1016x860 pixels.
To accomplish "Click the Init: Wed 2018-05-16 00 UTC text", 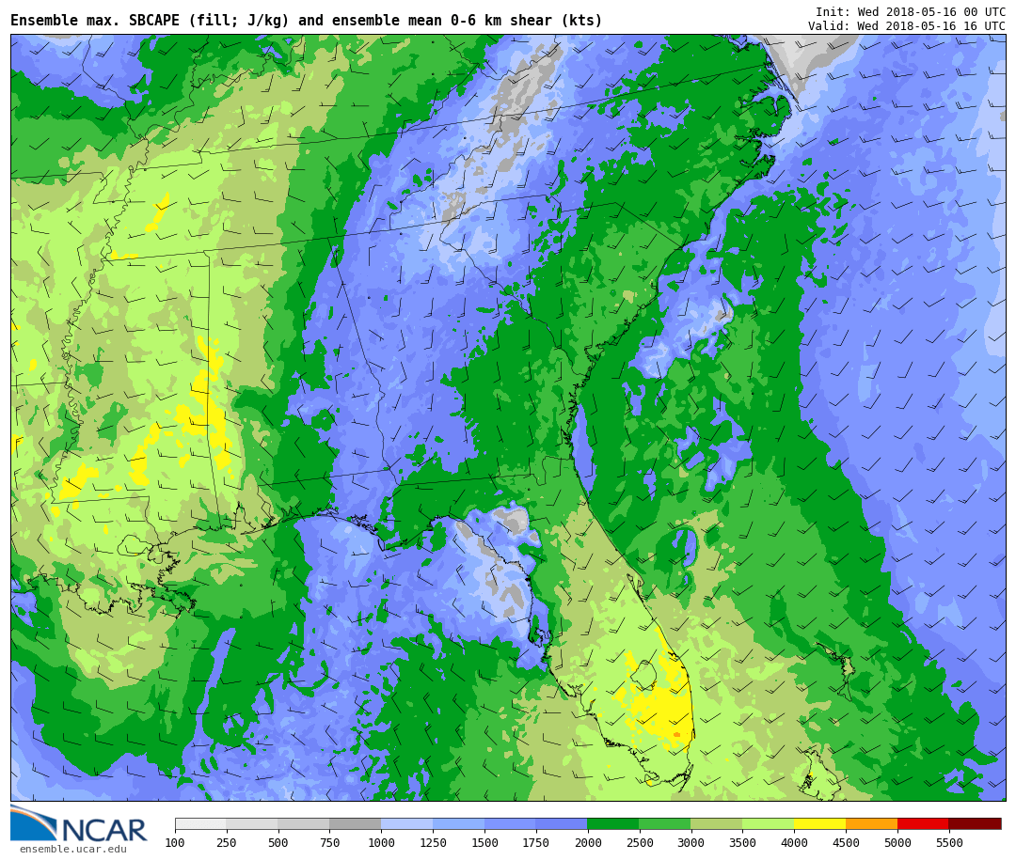I will (x=910, y=12).
